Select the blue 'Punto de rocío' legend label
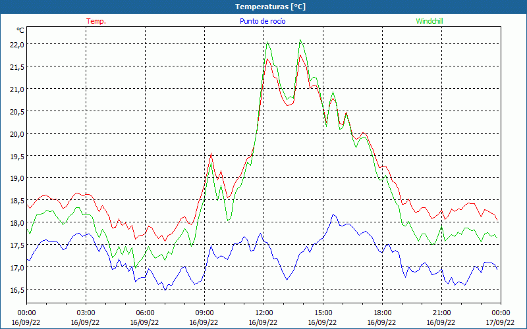The height and width of the screenshot is (329, 527). (262, 21)
